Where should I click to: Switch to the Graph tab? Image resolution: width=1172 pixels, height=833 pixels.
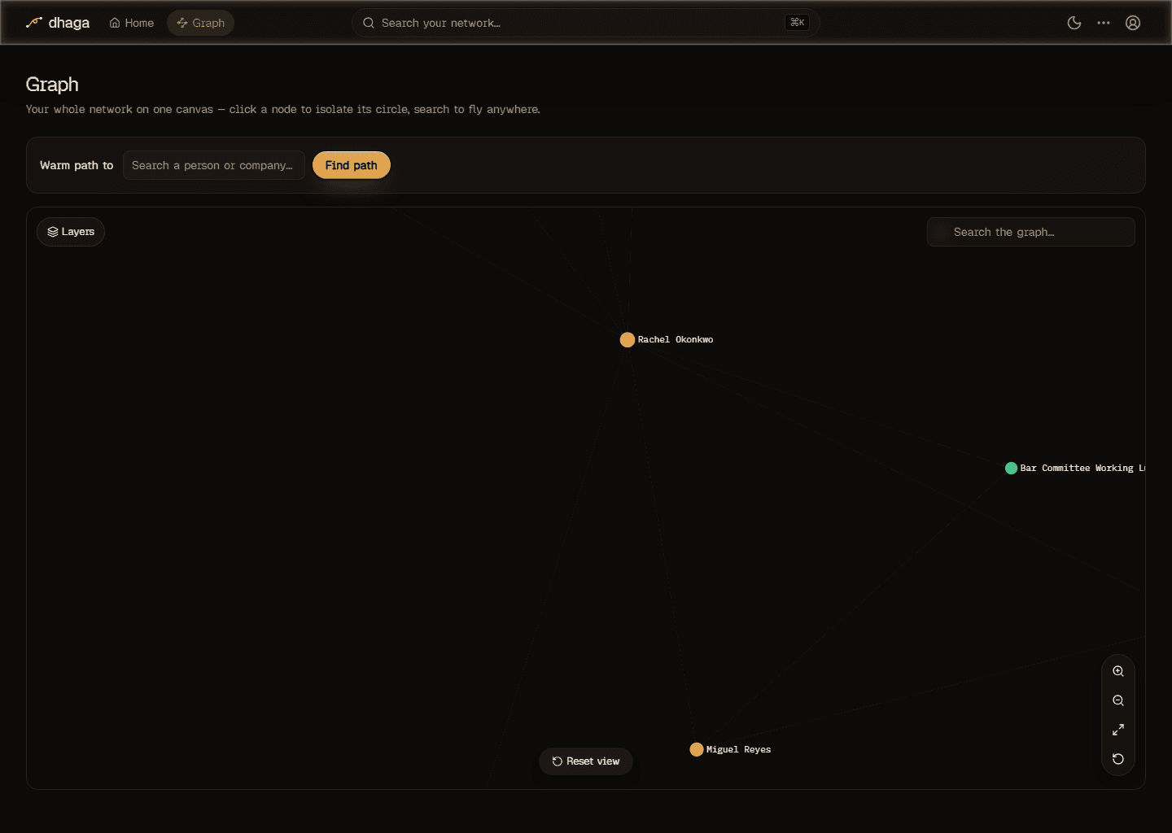pos(201,23)
